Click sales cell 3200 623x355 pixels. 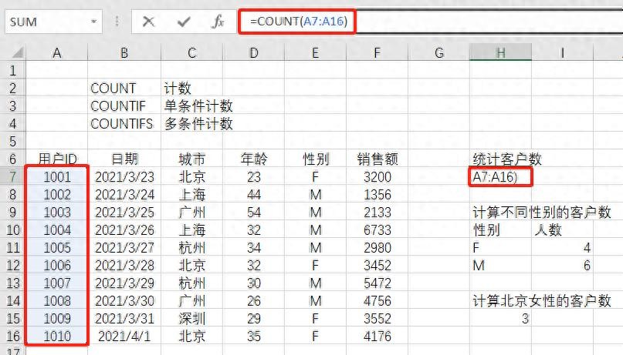pos(377,176)
